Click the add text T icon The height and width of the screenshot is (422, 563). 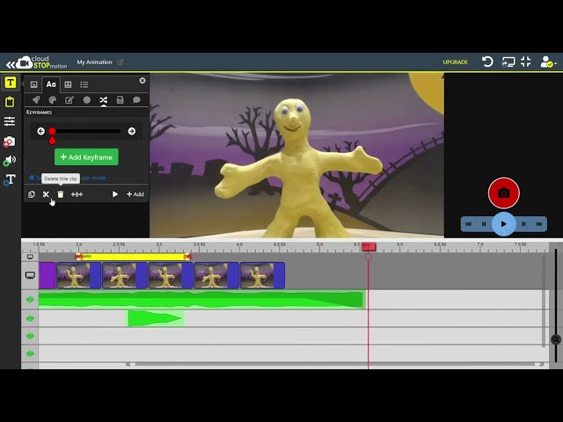tap(10, 179)
